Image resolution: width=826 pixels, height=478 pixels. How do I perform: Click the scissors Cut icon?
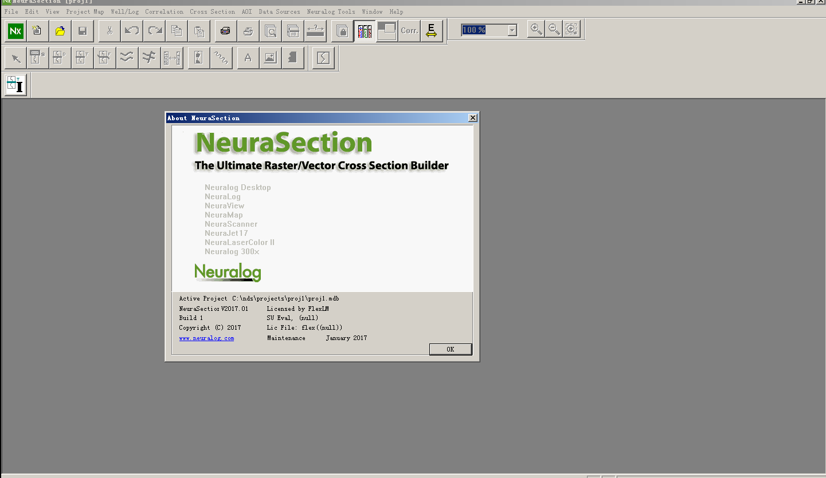109,31
